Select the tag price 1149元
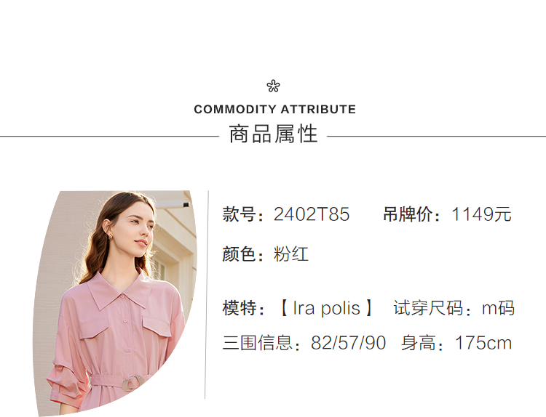 (x=481, y=215)
